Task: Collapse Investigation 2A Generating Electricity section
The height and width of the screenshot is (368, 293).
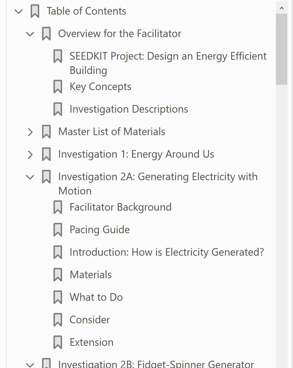Action: click(x=30, y=177)
